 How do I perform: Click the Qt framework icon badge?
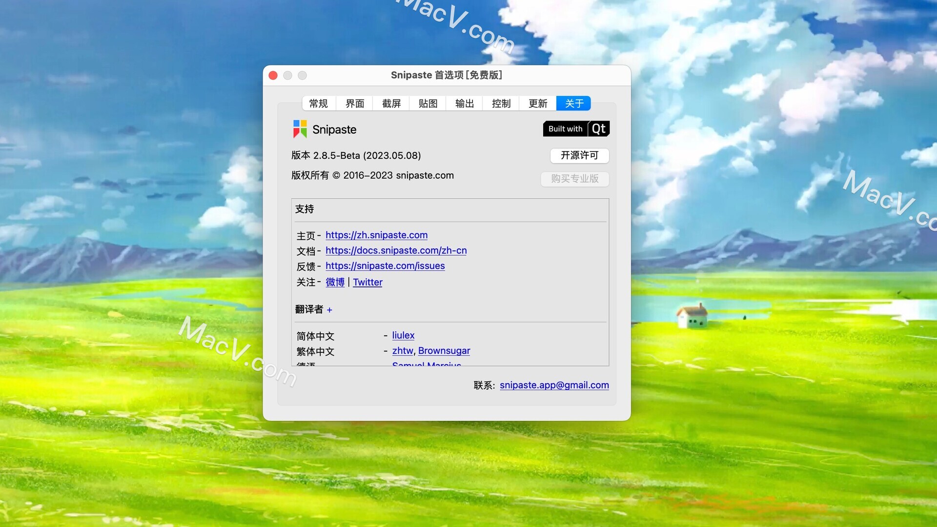(577, 129)
